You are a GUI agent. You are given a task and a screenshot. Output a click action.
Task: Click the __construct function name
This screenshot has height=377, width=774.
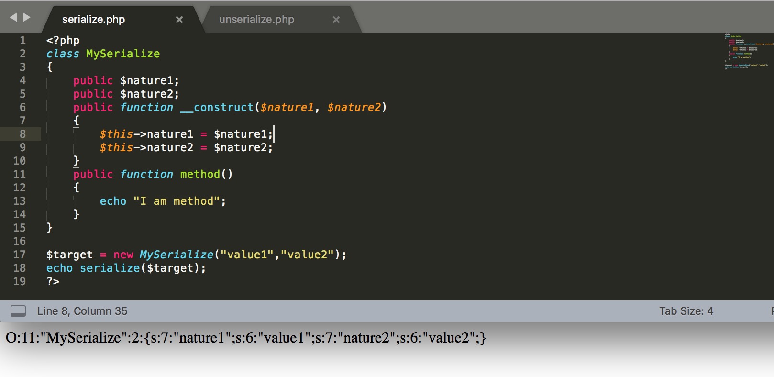click(x=217, y=107)
